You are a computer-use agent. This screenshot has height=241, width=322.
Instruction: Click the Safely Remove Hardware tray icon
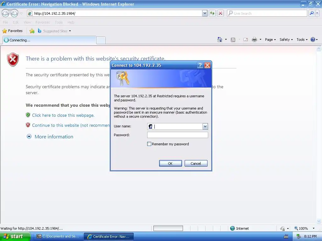pyautogui.click(x=299, y=236)
